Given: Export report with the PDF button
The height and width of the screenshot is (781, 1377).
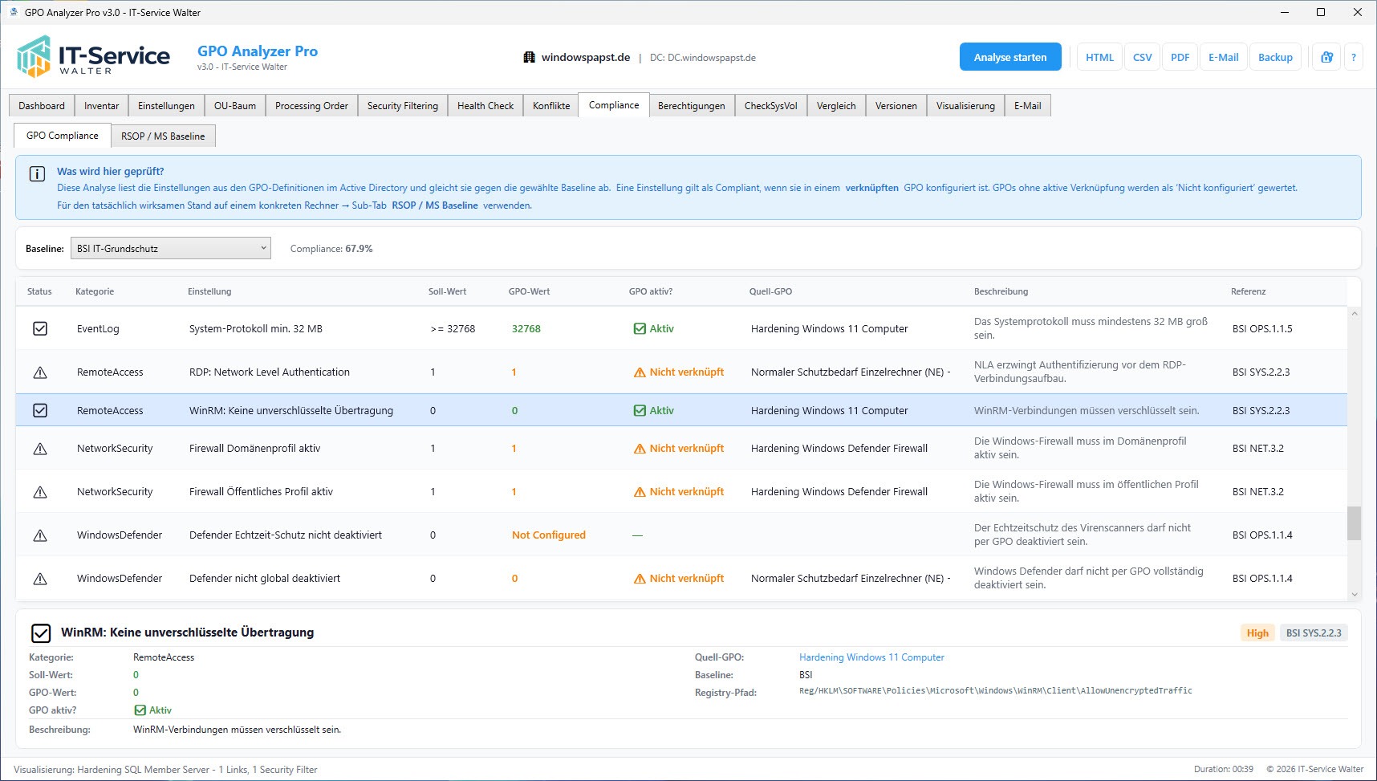Looking at the screenshot, I should tap(1180, 57).
